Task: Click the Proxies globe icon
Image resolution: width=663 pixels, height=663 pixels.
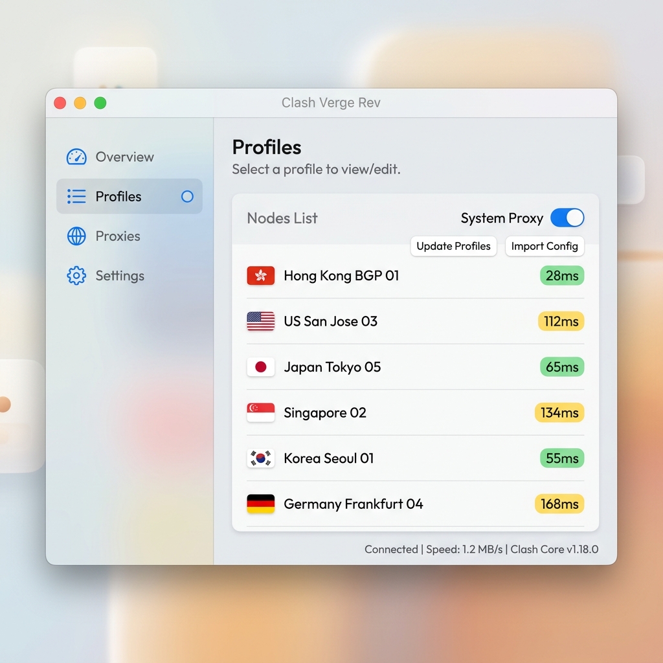Action: (76, 236)
